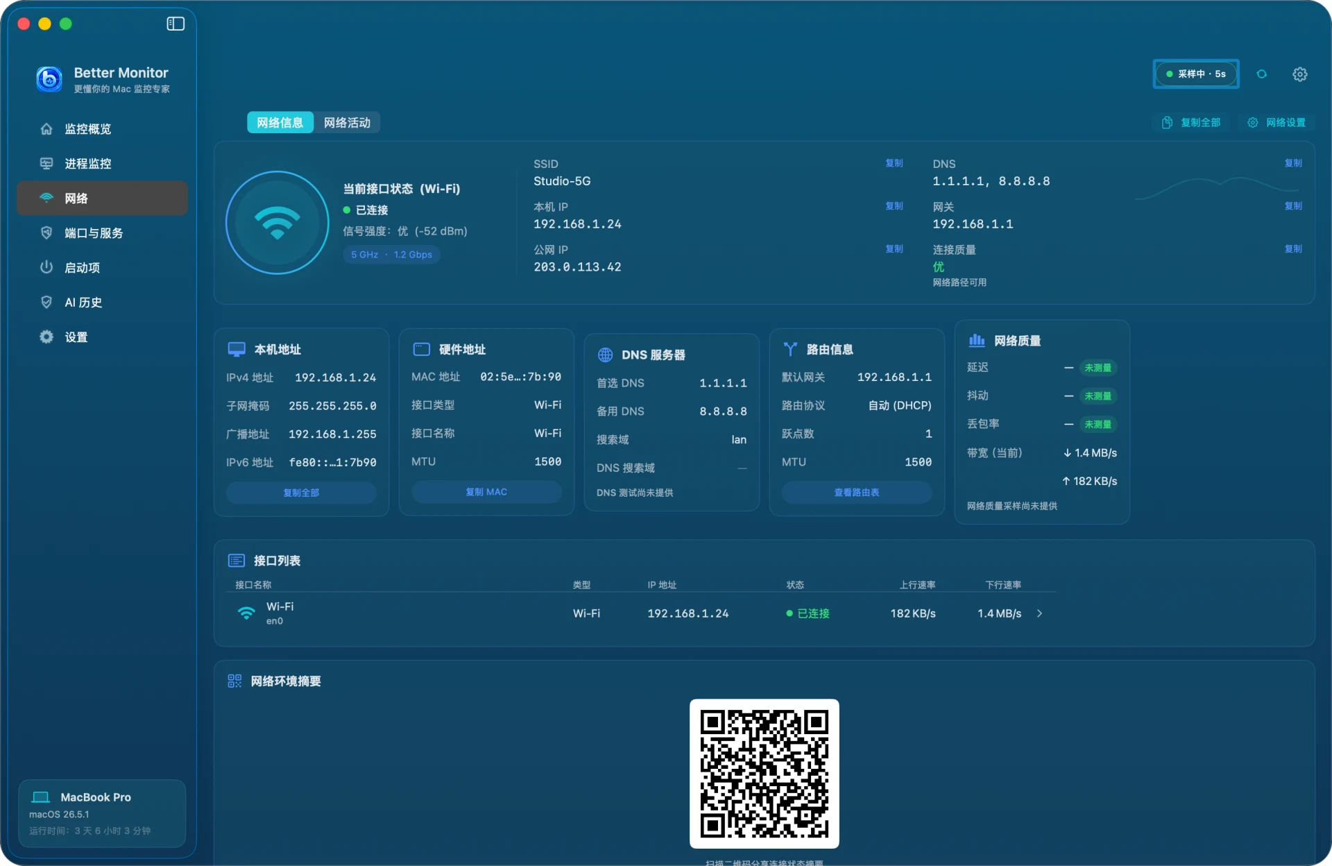Click the monitor icon beside 进程监控

click(46, 164)
